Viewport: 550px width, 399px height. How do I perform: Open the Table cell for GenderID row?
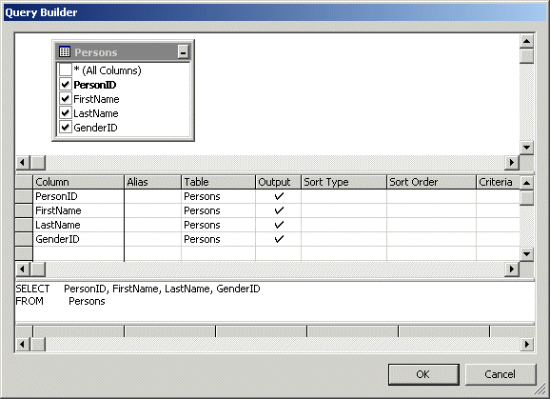[218, 239]
